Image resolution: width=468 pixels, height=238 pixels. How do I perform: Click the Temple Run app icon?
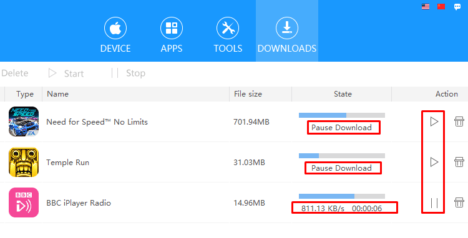[24, 162]
